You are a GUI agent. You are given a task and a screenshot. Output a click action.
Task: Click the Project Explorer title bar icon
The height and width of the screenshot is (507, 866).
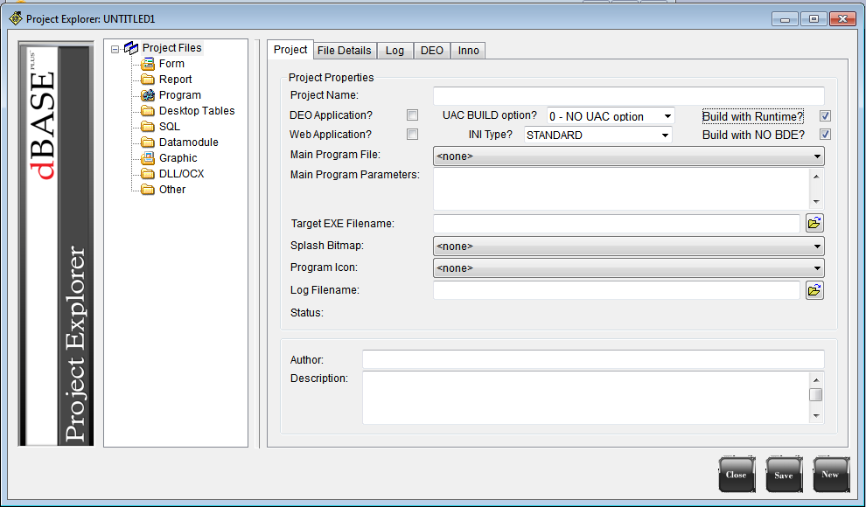(x=16, y=18)
